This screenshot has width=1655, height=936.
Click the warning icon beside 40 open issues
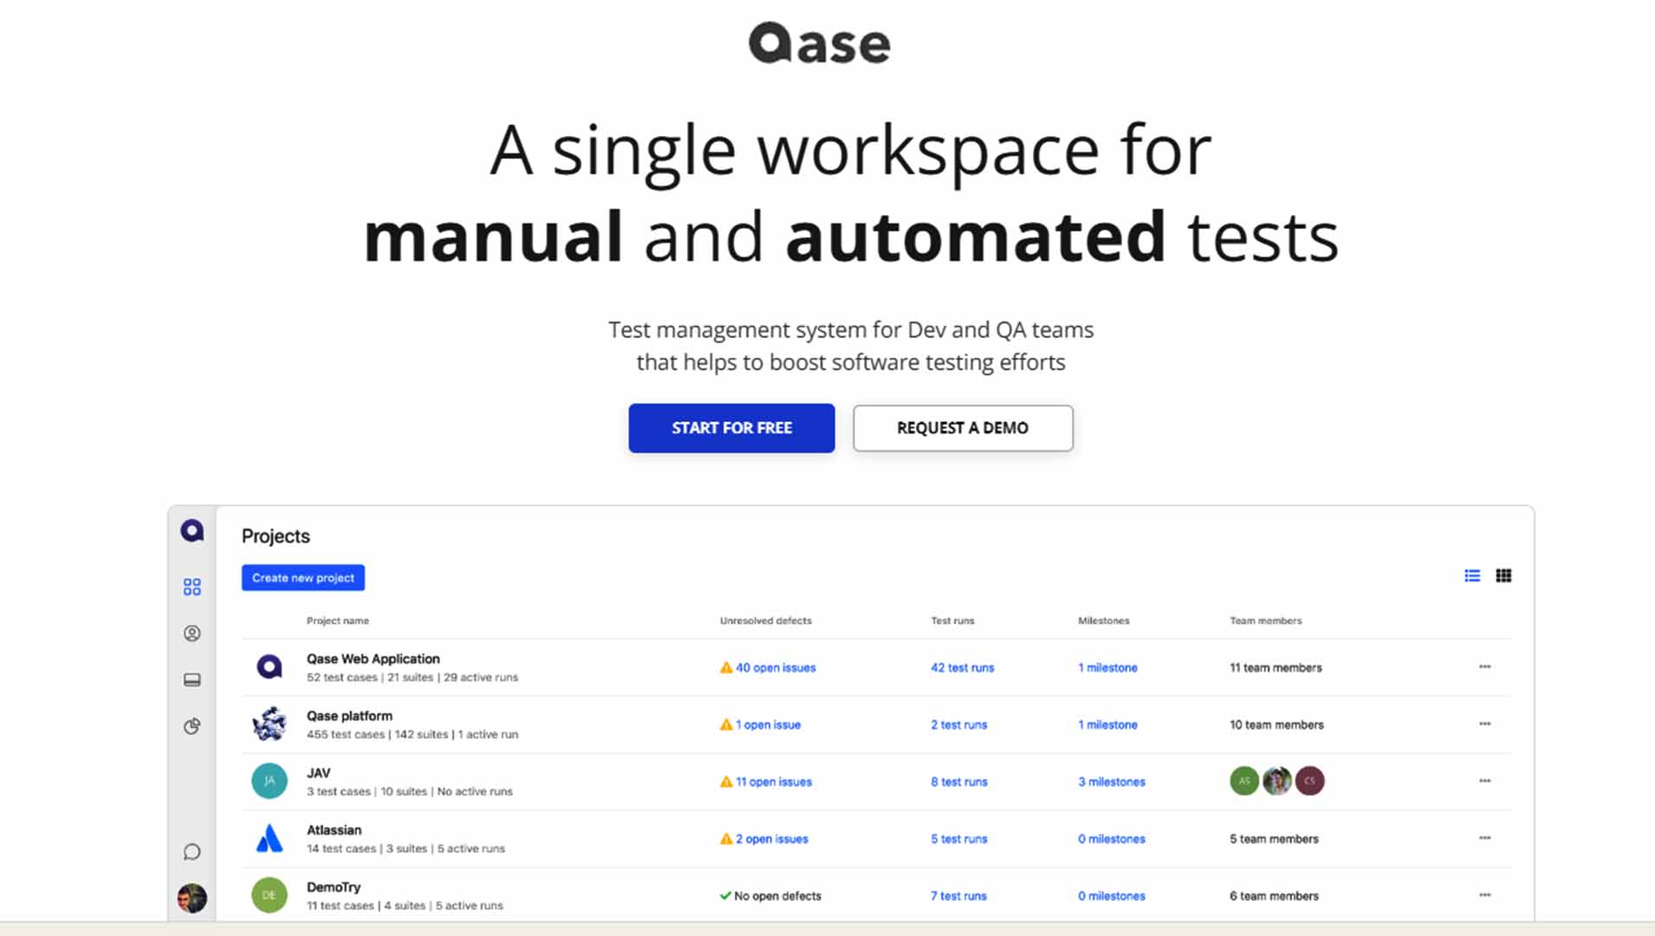click(726, 667)
